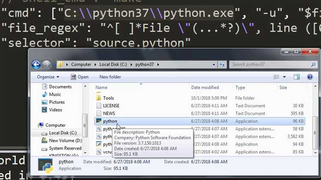Open the address bar history dropdown arrow

[214, 65]
